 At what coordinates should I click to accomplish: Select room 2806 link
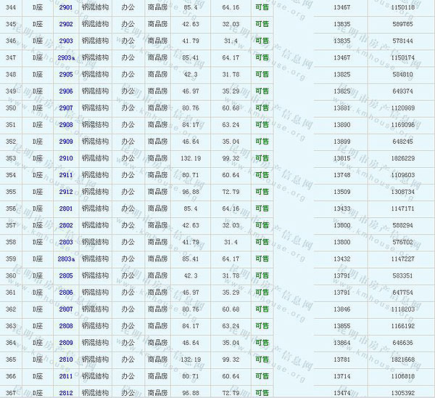pos(66,293)
